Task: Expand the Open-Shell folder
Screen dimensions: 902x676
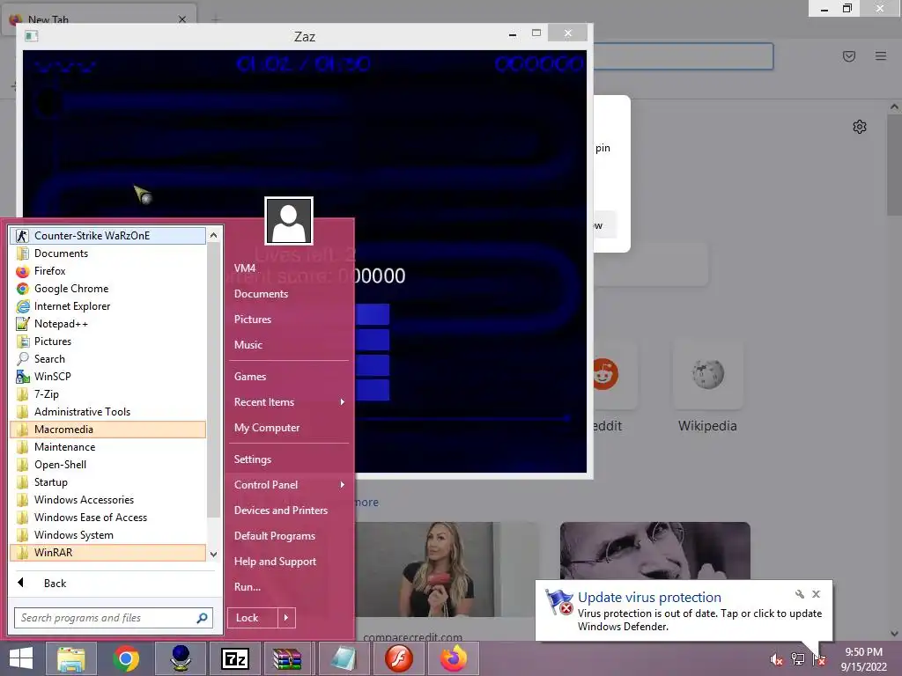Action: pyautogui.click(x=107, y=465)
